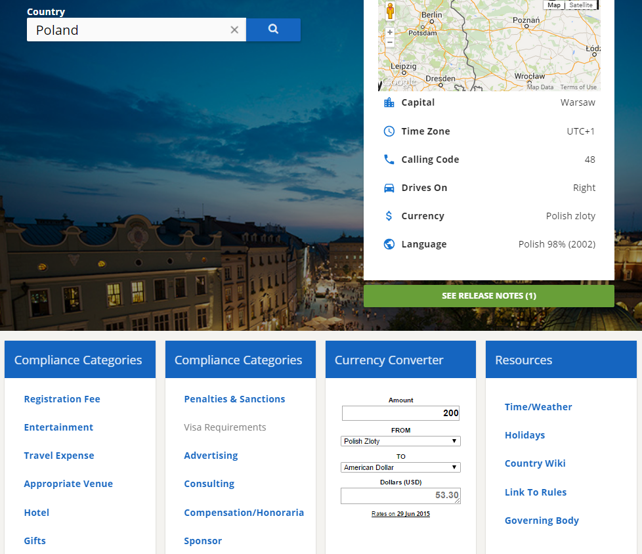Click the Map Data link

pyautogui.click(x=540, y=87)
